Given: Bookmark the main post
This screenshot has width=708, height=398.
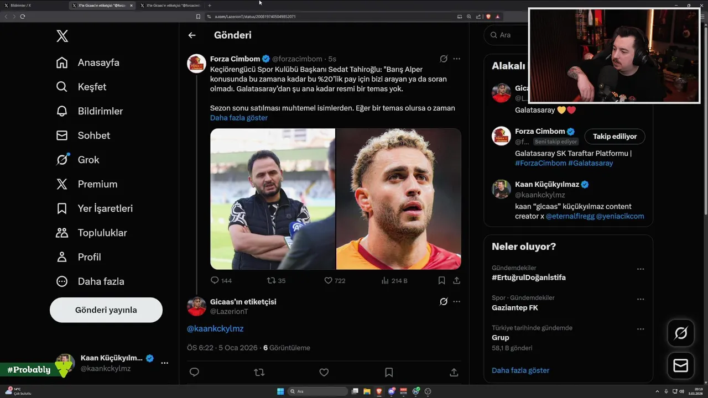Looking at the screenshot, I should (389, 372).
